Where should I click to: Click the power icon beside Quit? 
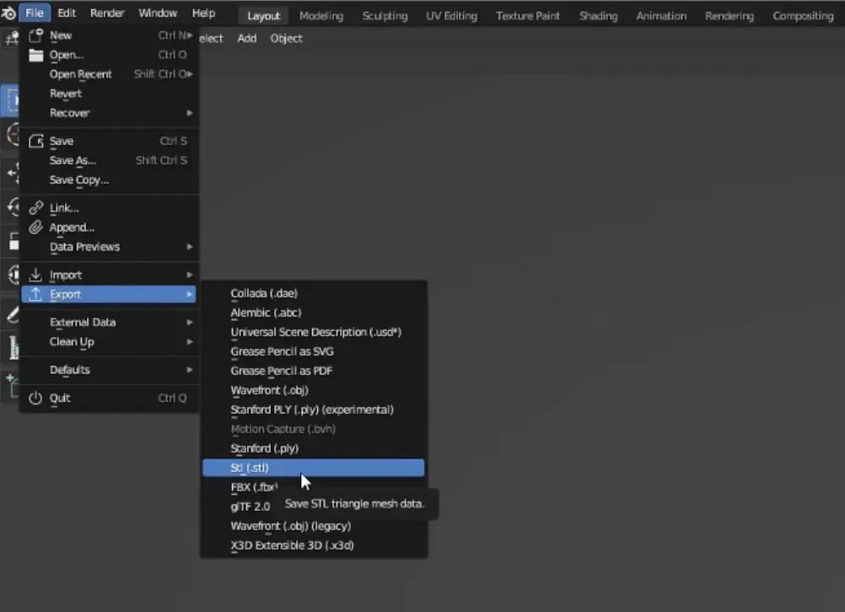click(x=35, y=398)
